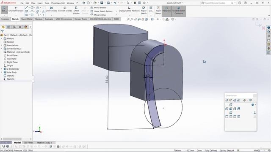Open the Motion Study 1 tab
This screenshot has height=152, width=271.
click(x=44, y=143)
